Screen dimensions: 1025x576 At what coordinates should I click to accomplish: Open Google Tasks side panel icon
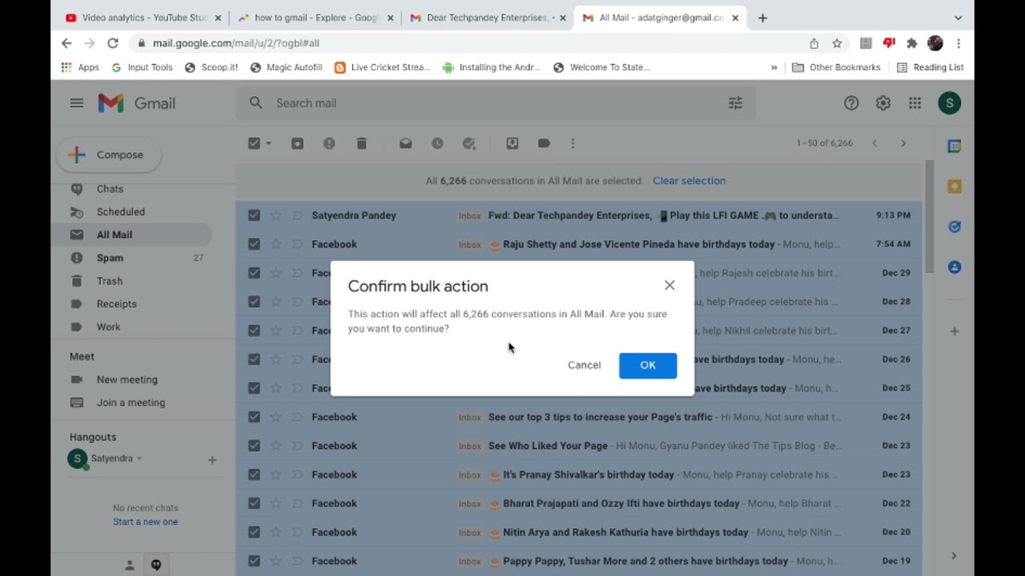pos(955,227)
